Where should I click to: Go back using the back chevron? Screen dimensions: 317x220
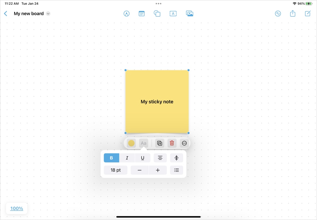pyautogui.click(x=5, y=14)
